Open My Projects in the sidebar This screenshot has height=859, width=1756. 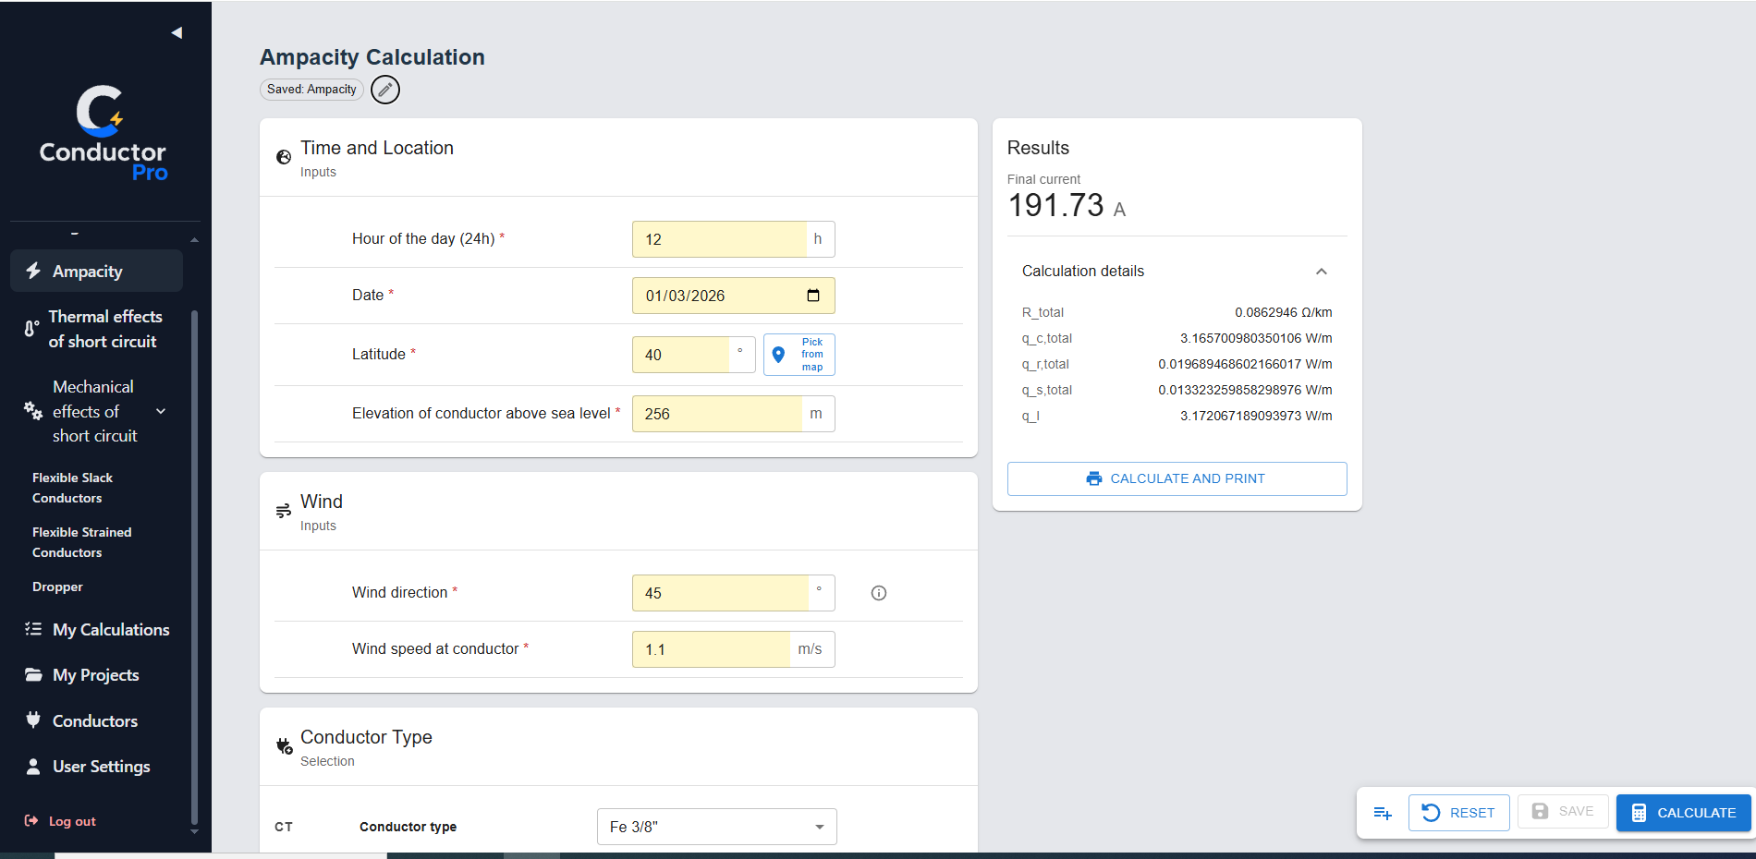(x=96, y=675)
